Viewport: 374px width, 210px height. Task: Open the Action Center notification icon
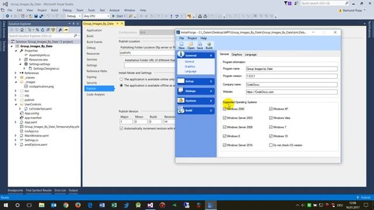coord(366,205)
